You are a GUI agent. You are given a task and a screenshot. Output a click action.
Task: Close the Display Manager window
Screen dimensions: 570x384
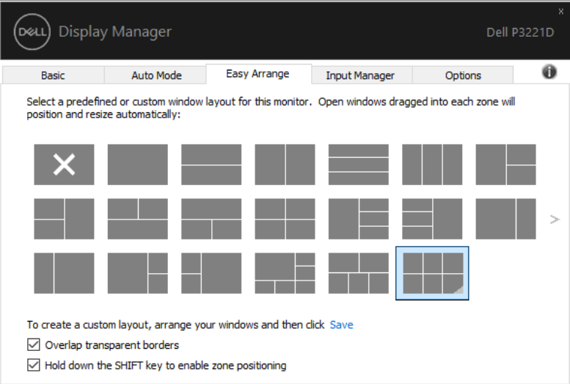click(561, 11)
